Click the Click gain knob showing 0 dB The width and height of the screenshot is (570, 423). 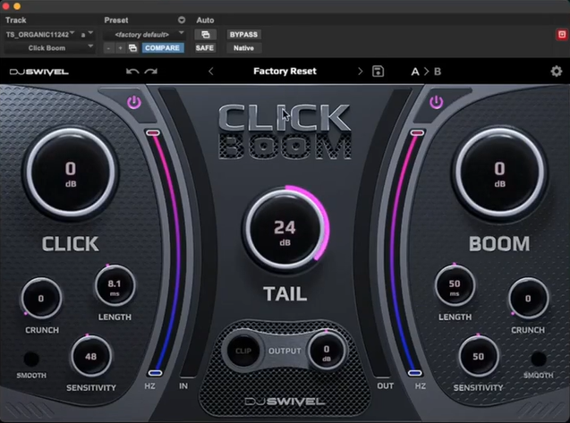pos(71,173)
